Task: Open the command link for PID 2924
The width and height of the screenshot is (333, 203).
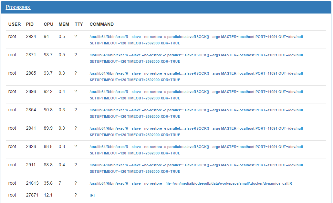Action: 196,37
